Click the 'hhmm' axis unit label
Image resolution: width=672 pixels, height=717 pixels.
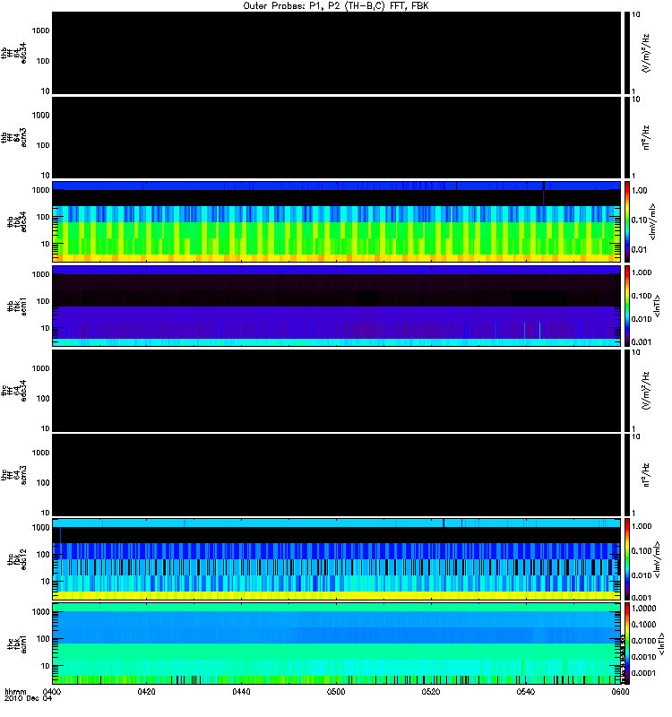pyautogui.click(x=15, y=691)
